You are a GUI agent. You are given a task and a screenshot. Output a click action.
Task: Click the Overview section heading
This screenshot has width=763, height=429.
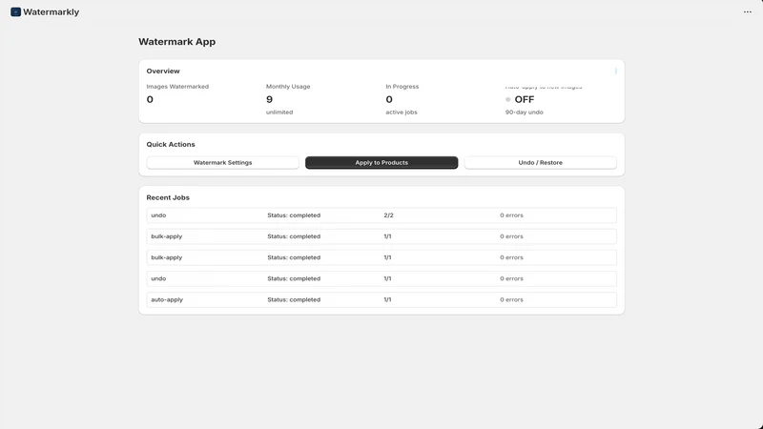click(163, 71)
